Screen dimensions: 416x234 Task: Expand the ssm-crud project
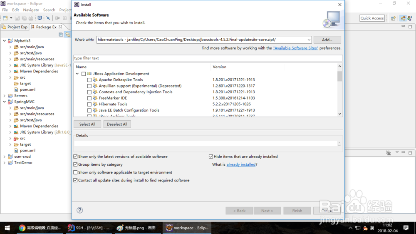coord(5,157)
